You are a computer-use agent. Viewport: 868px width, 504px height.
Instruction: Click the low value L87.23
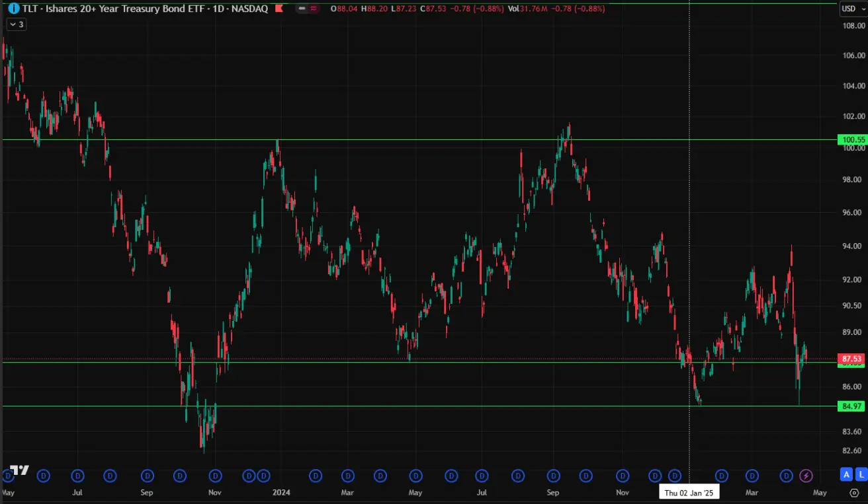pyautogui.click(x=404, y=9)
